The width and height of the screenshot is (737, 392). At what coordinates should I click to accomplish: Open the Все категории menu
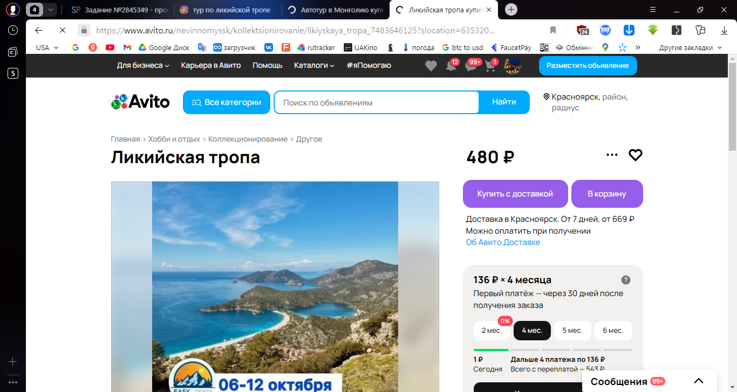click(227, 102)
